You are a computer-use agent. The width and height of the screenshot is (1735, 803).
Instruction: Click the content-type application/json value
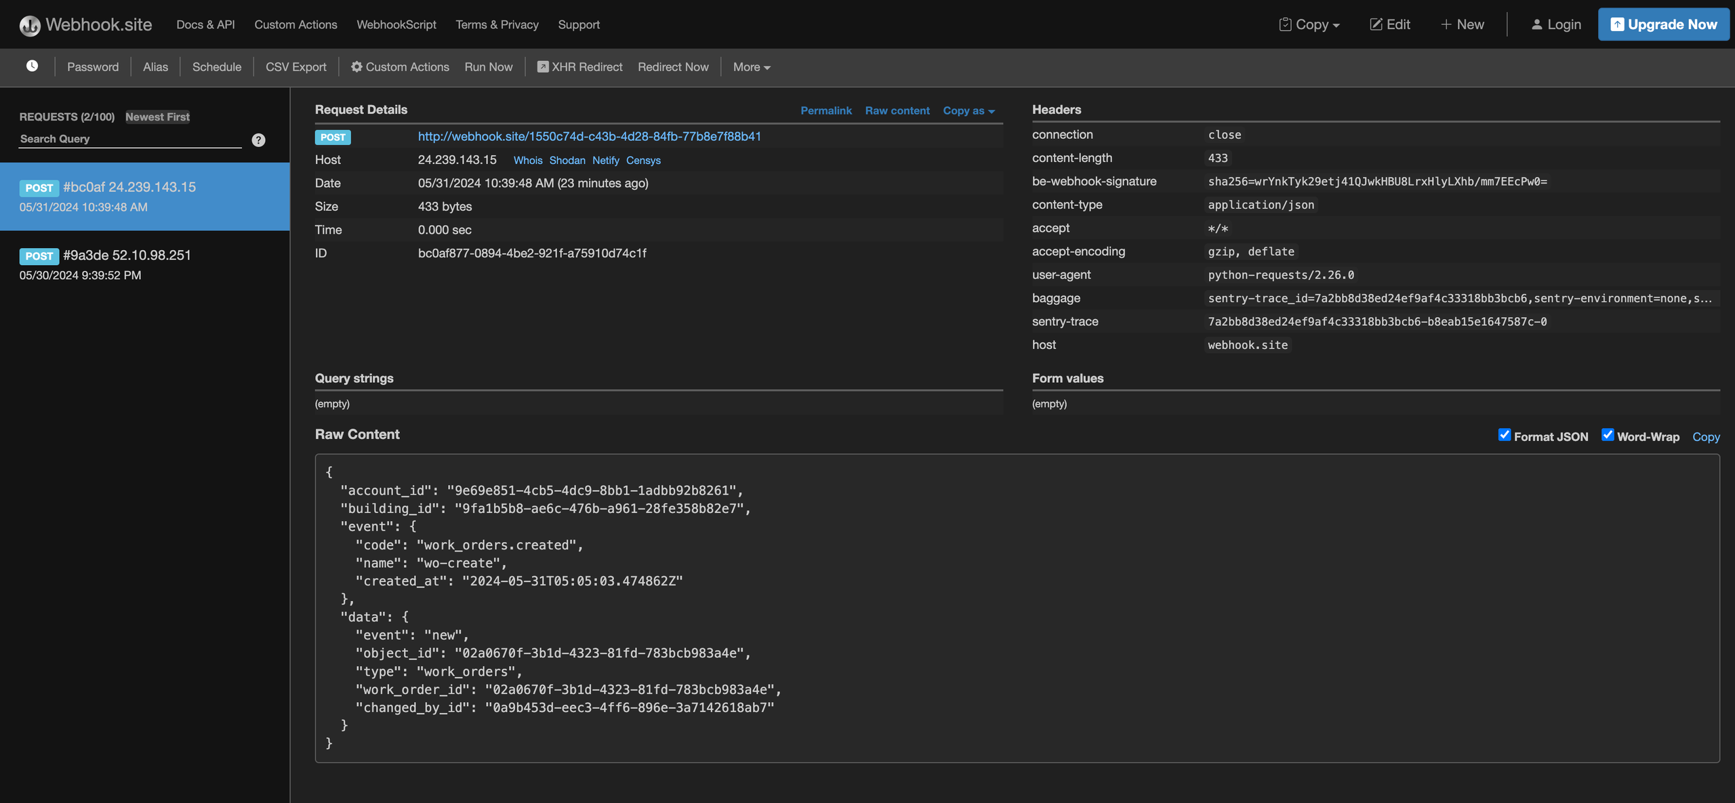click(1261, 205)
